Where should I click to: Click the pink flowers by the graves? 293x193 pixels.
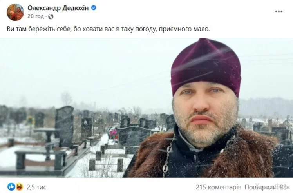113,134
